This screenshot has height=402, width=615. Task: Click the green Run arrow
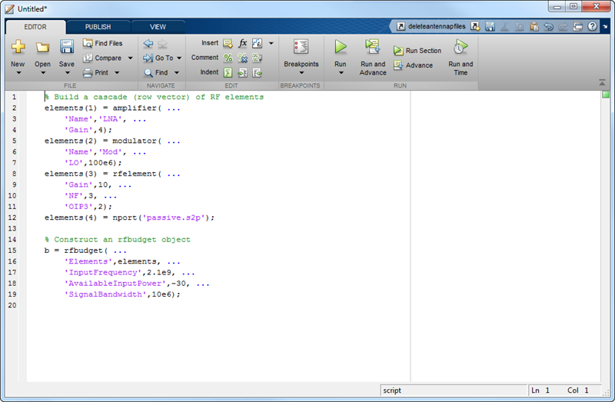340,48
